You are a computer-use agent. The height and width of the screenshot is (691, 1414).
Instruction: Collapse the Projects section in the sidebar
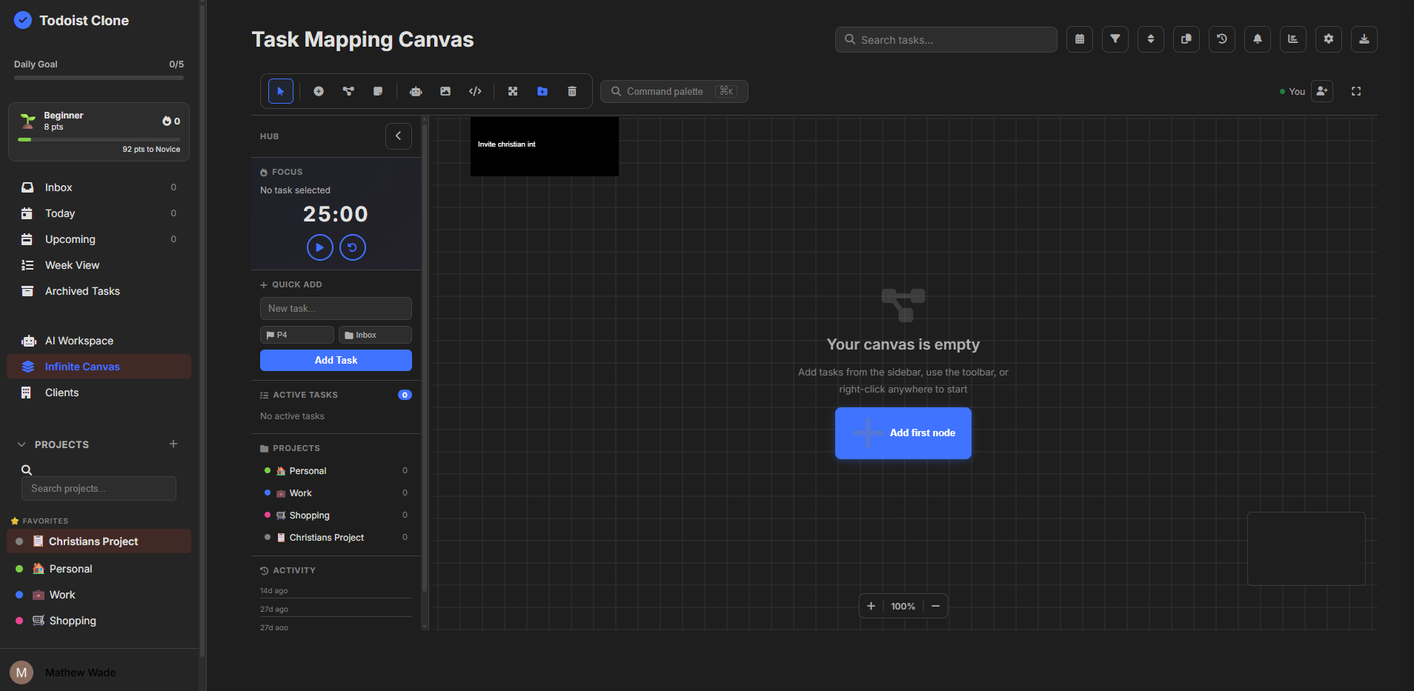21,444
